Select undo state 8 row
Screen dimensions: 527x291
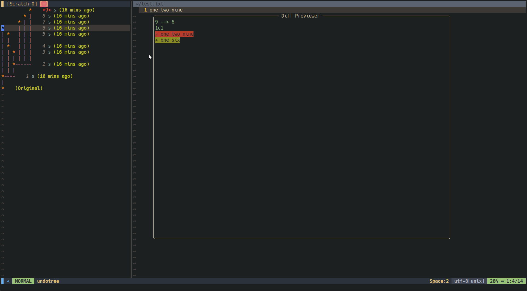click(66, 16)
